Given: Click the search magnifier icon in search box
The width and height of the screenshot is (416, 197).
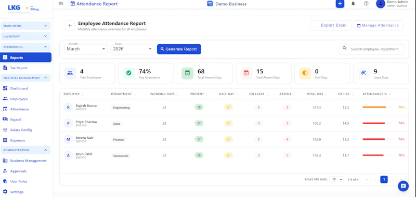Looking at the screenshot, I should point(345,48).
